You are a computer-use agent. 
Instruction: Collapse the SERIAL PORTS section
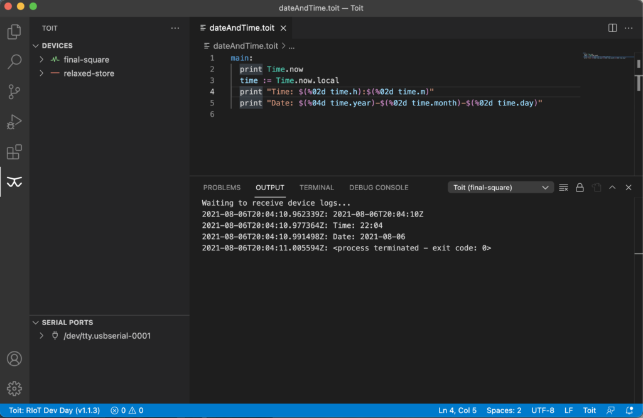coord(36,323)
